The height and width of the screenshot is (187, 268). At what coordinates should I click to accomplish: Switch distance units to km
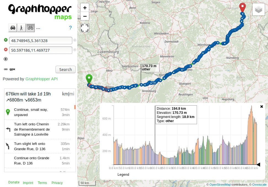pos(65,94)
